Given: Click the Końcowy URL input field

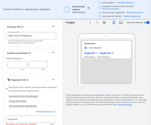Looking at the screenshot, I should [x=31, y=36].
